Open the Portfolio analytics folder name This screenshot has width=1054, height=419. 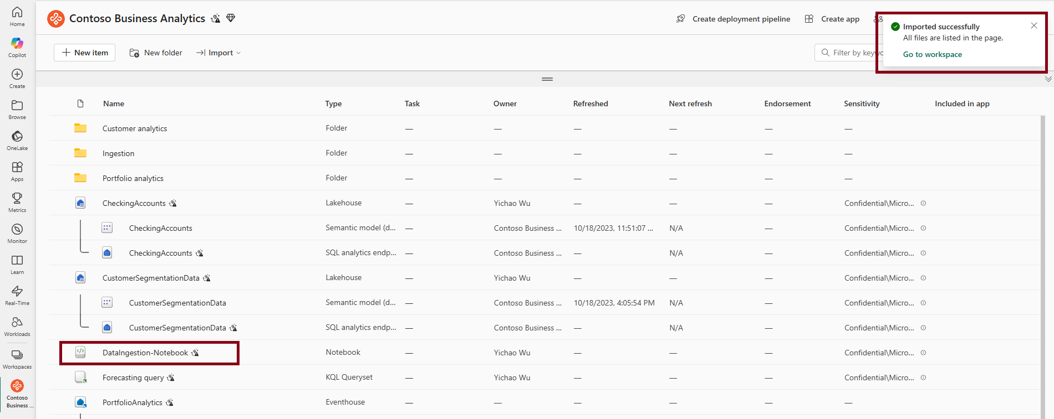pyautogui.click(x=133, y=178)
